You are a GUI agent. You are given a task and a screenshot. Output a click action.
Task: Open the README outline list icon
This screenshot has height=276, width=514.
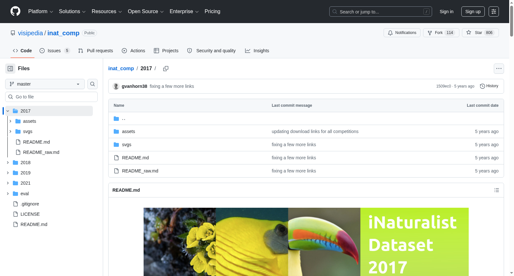pos(497,190)
